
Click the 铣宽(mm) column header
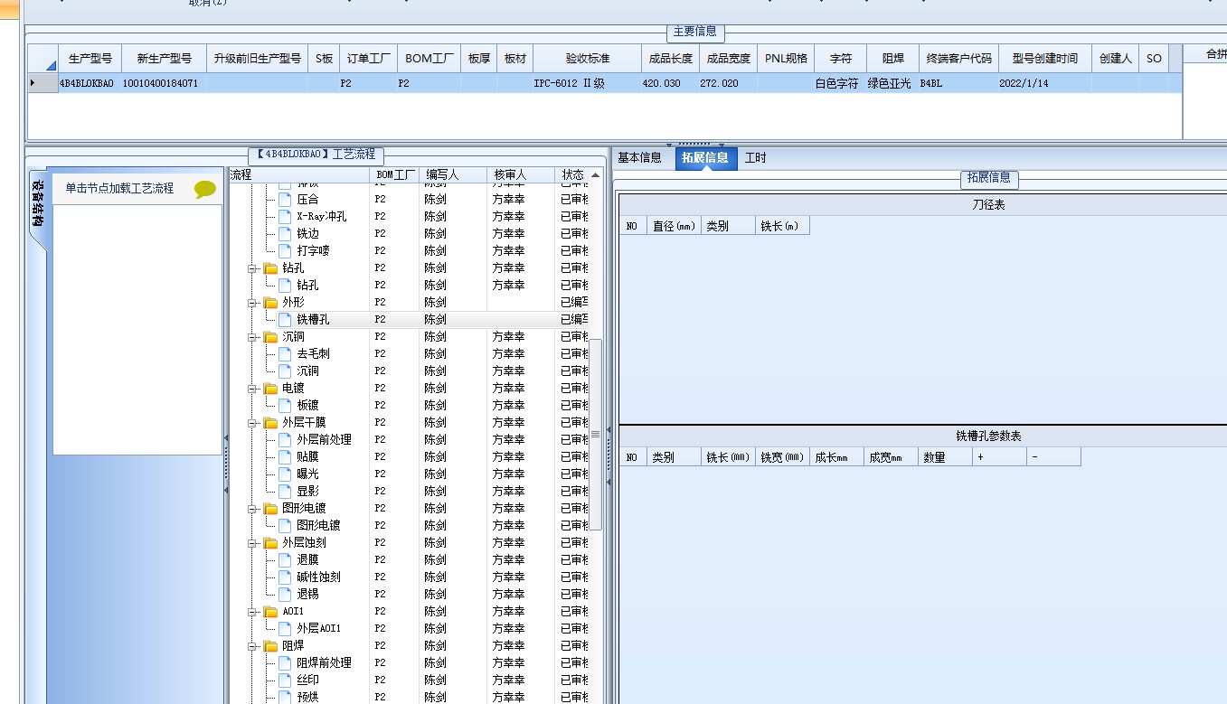(783, 457)
